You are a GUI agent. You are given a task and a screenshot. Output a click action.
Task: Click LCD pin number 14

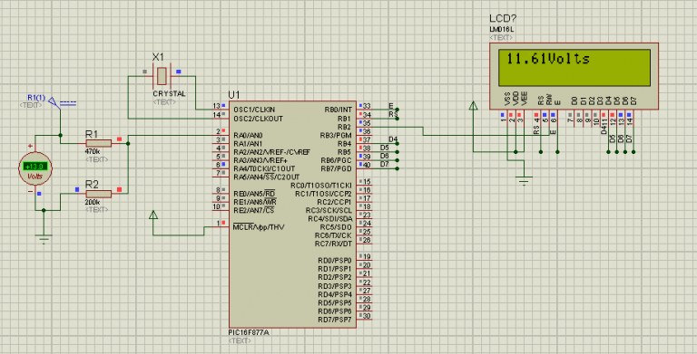coord(629,120)
